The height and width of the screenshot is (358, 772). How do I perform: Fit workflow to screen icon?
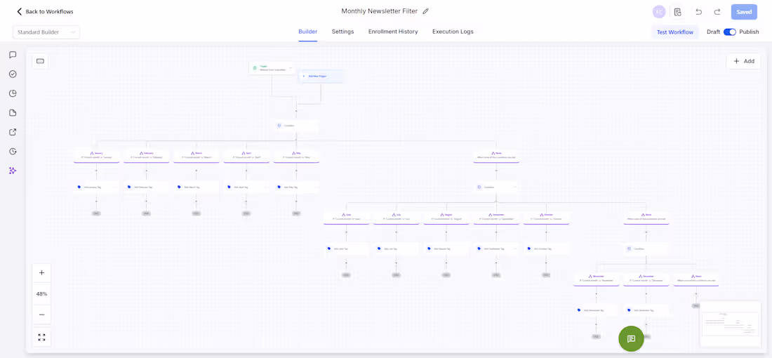[42, 338]
